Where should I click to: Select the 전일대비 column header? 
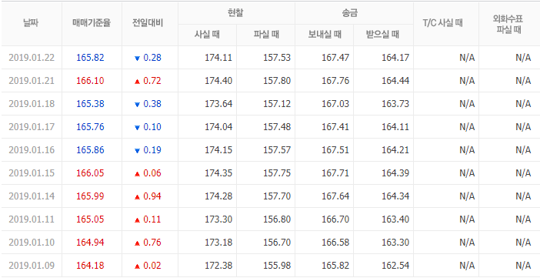(148, 23)
